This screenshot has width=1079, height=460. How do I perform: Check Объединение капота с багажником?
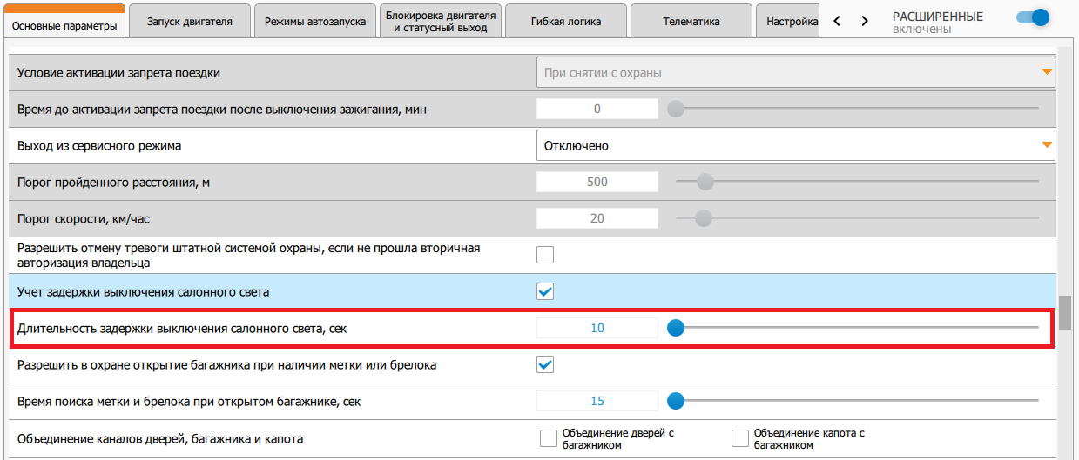(x=740, y=437)
